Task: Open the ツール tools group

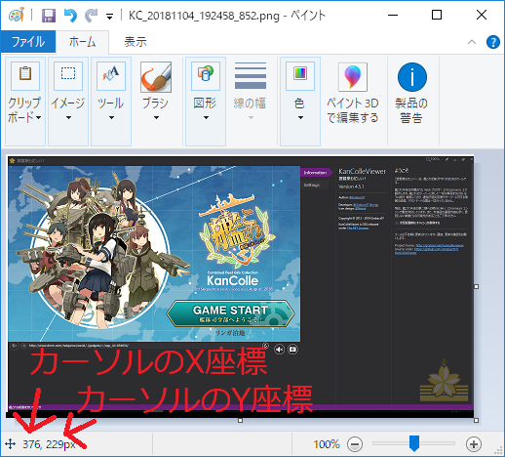Action: (x=111, y=102)
